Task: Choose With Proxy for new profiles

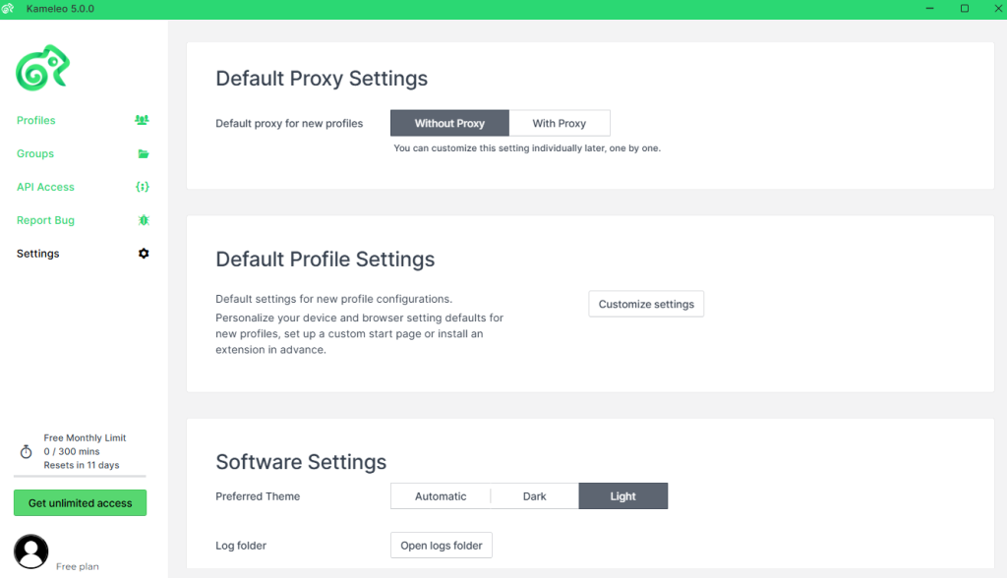Action: (x=560, y=123)
